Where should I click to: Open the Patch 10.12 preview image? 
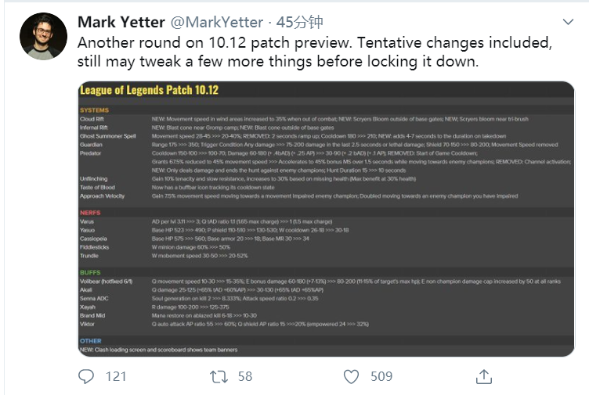coord(326,219)
